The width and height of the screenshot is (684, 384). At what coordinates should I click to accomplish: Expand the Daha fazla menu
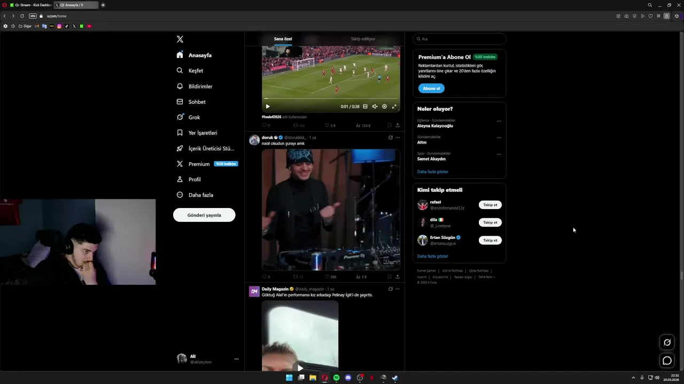195,195
